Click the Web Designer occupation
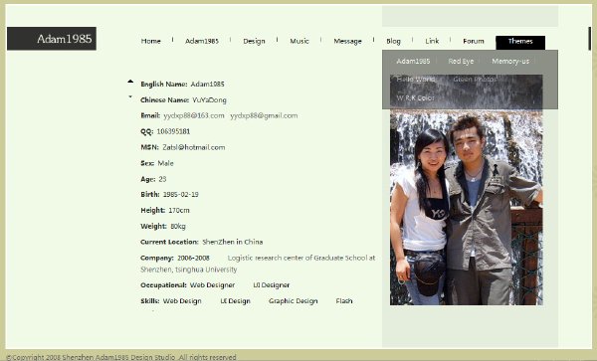 pos(212,285)
